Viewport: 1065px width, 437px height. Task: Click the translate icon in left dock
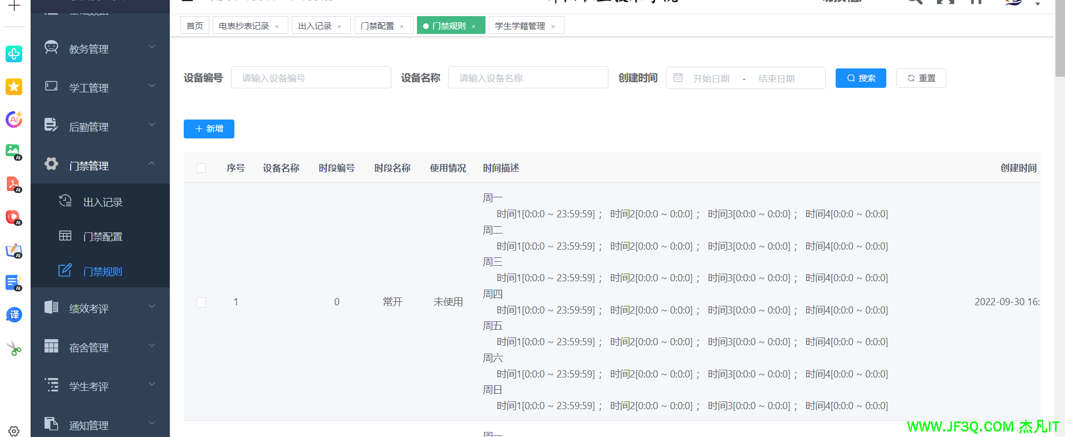(x=14, y=315)
